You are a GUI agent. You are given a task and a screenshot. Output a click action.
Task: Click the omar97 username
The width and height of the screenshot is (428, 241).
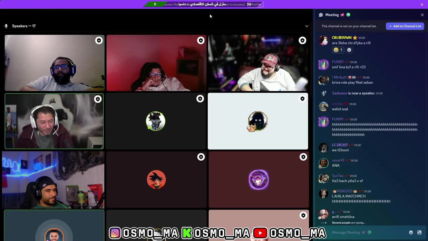coord(338,160)
